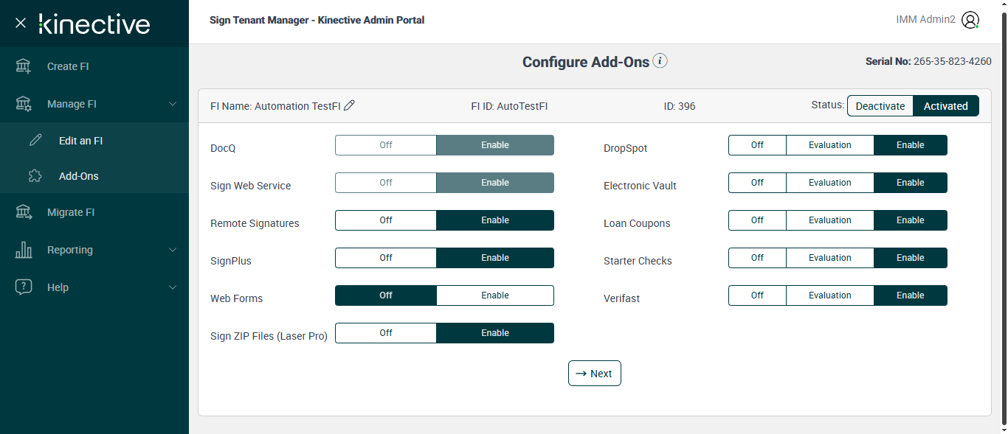Click the Reporting bar chart icon
Viewport: 1008px width, 434px height.
tap(24, 250)
